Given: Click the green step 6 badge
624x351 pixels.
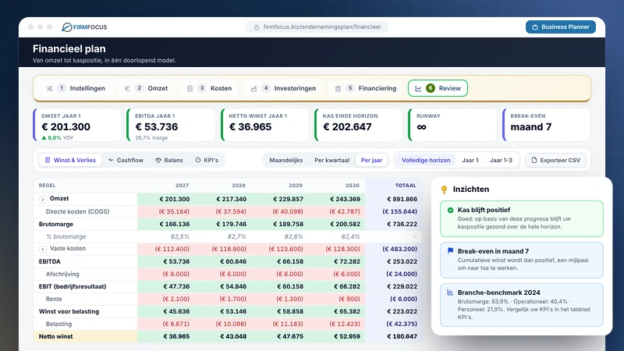Looking at the screenshot, I should pos(431,88).
